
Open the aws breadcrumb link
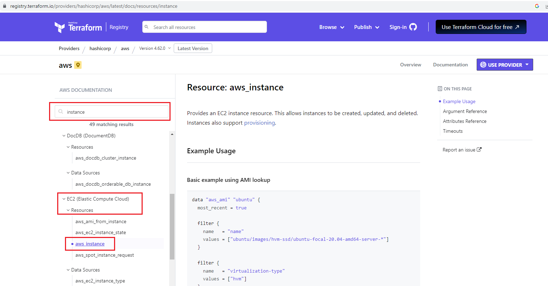(x=125, y=48)
